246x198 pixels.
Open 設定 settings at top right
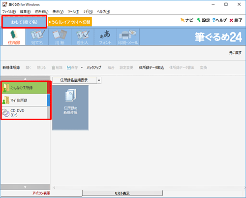[x=203, y=20]
